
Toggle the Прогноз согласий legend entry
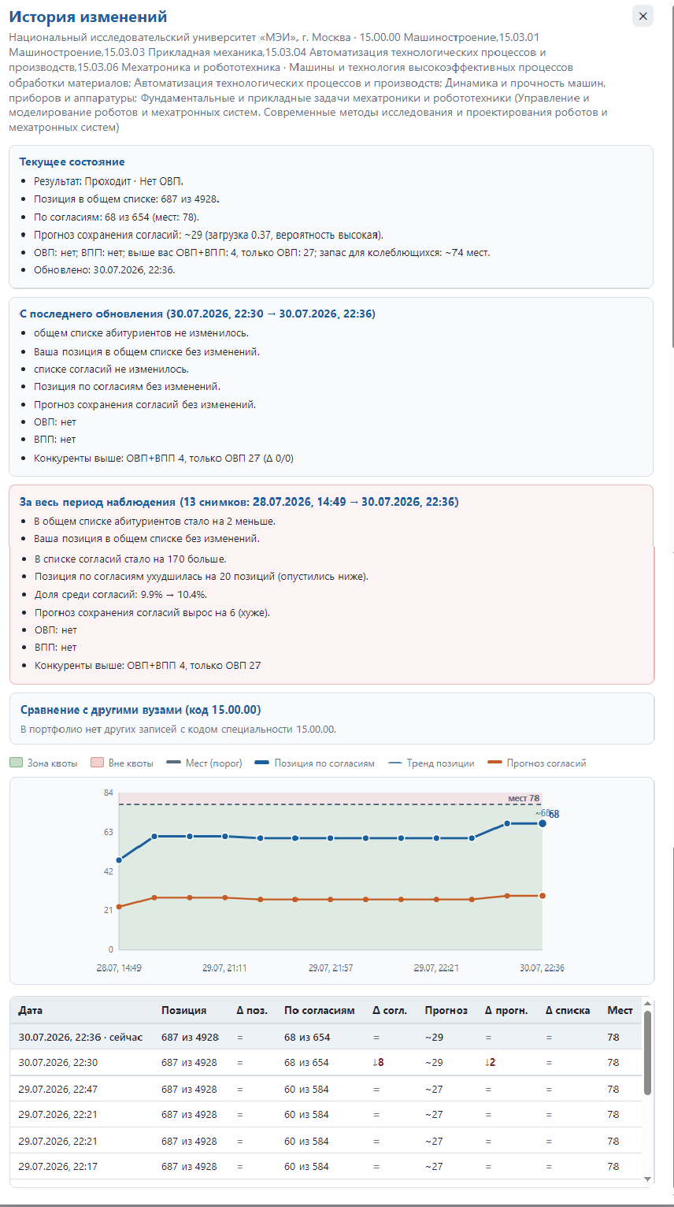(537, 763)
